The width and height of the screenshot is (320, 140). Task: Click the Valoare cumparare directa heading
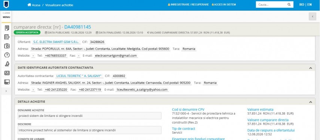(268, 120)
